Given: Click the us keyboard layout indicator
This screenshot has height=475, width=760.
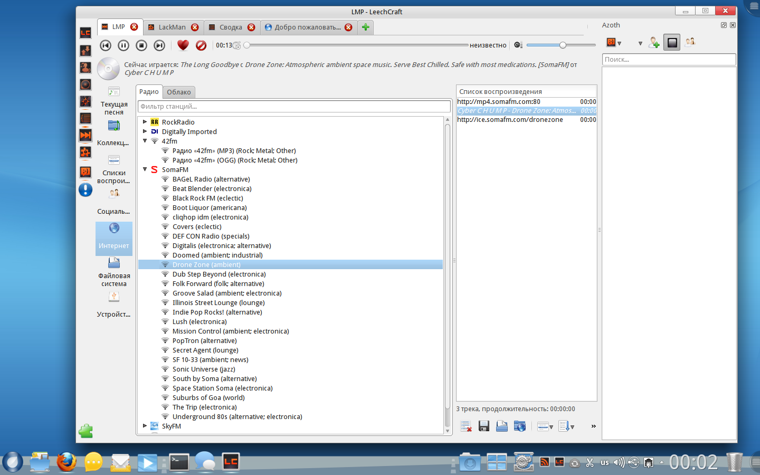Looking at the screenshot, I should [605, 463].
